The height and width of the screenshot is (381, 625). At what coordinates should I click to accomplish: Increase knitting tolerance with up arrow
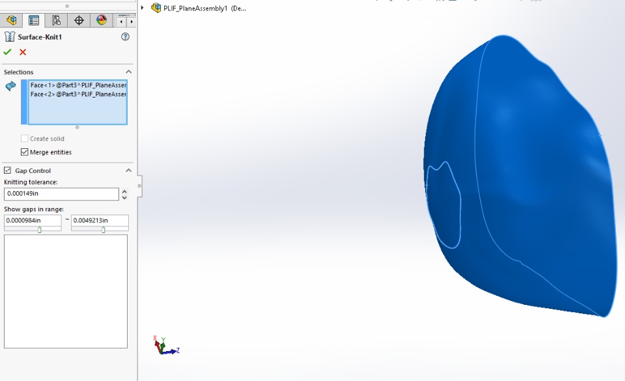[124, 191]
